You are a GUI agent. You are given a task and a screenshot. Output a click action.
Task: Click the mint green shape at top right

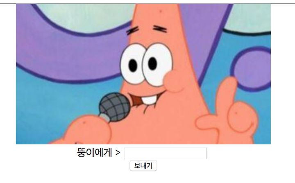point(248,17)
